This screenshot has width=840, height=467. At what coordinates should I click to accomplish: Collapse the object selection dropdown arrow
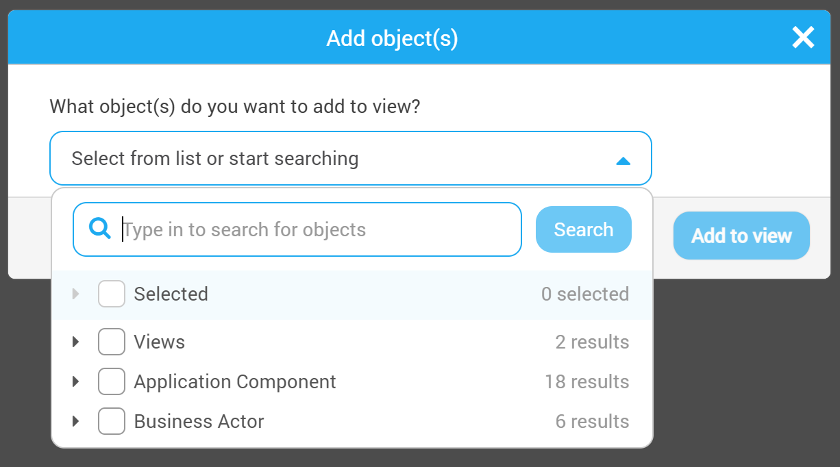(622, 161)
